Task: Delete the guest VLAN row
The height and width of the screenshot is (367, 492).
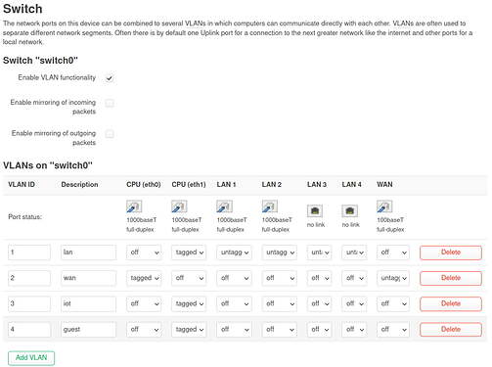Action: coord(451,330)
